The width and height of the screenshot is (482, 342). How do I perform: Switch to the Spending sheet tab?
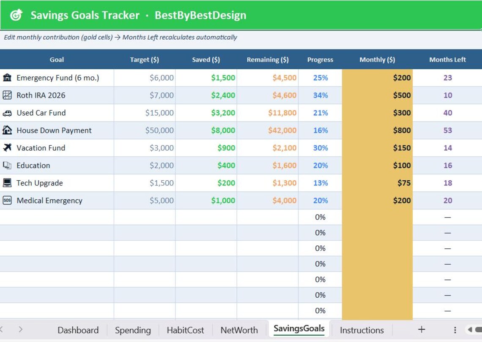[133, 330]
